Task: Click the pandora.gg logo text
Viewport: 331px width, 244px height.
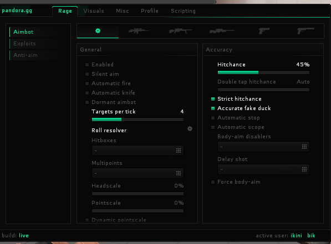Action: click(17, 11)
